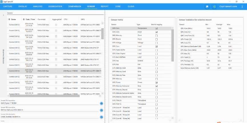Click the reset icon beside GPU description
247x123 pixels.
101,110
